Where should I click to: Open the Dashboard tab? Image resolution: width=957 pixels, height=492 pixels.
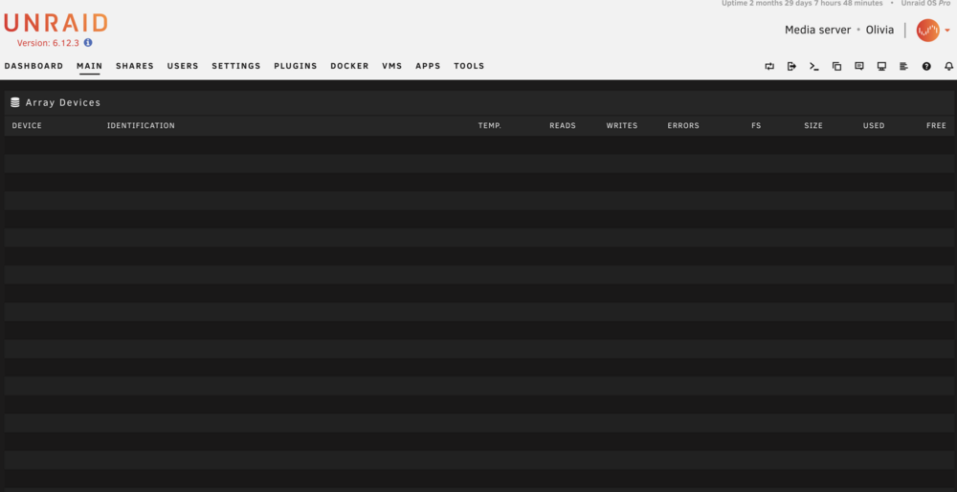33,66
